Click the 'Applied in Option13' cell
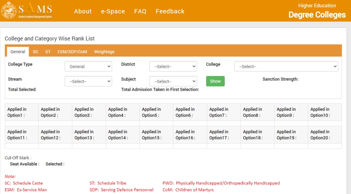This screenshot has height=194, width=351. pos(89,135)
